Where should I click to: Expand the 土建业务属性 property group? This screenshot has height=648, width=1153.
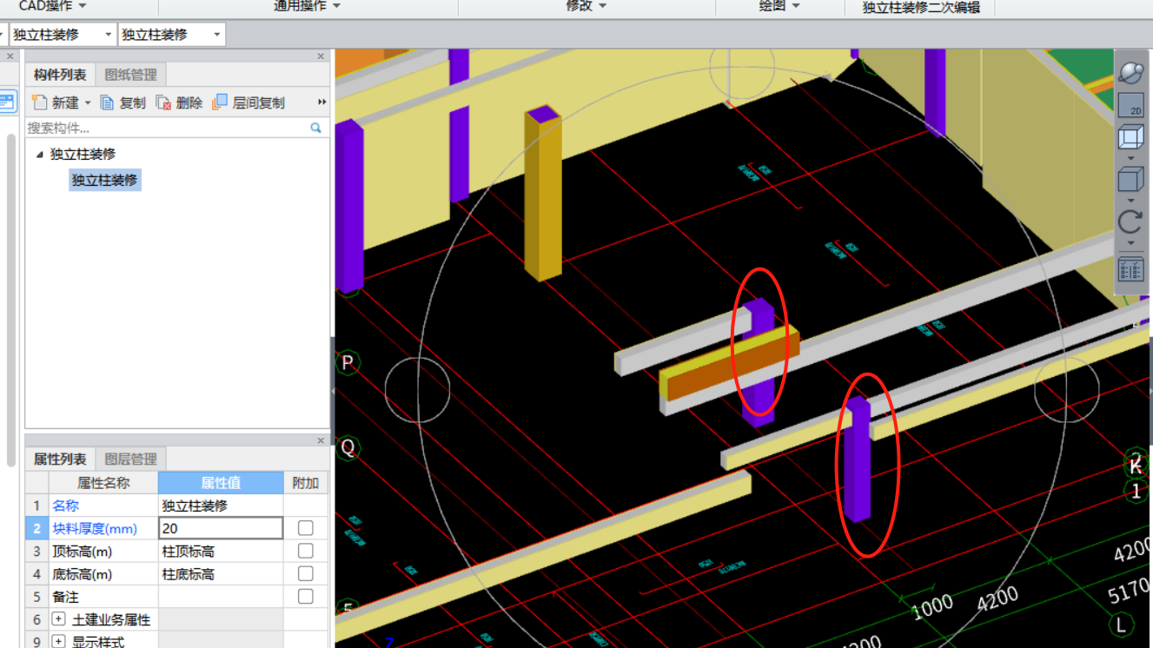click(59, 619)
